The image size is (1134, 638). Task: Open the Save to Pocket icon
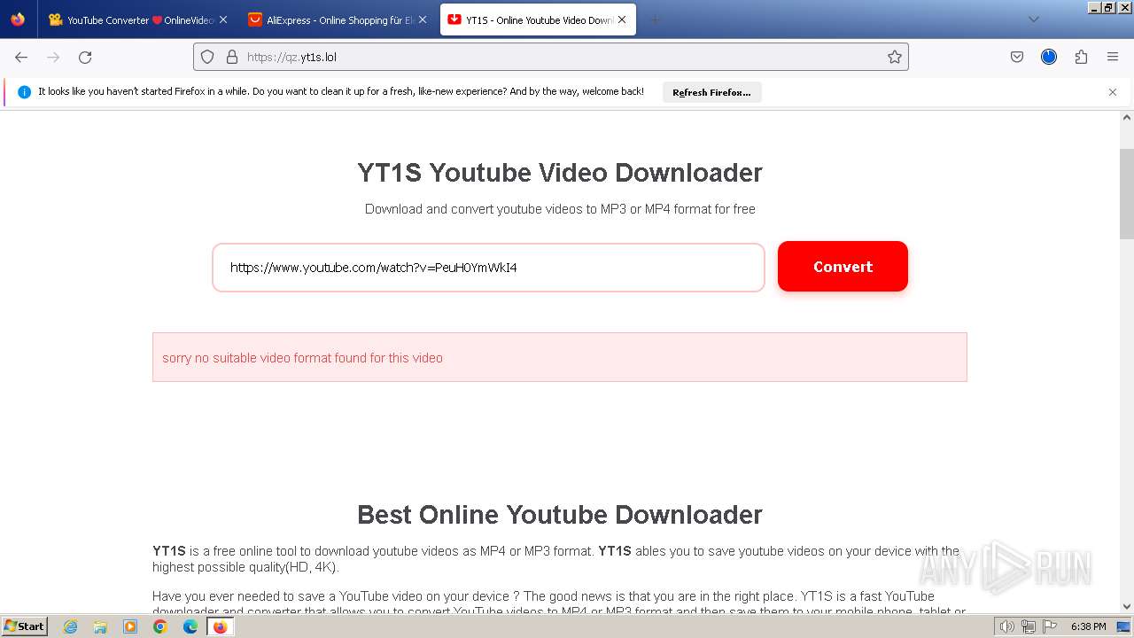[1017, 57]
